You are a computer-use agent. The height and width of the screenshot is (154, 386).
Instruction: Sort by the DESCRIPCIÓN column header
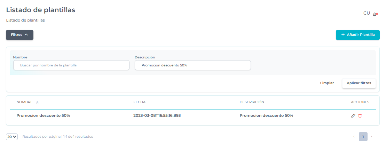(252, 102)
